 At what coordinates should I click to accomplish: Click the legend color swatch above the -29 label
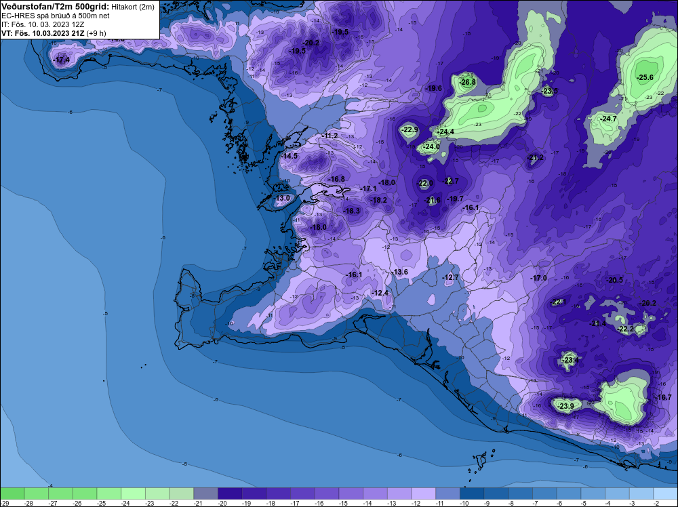[12, 493]
